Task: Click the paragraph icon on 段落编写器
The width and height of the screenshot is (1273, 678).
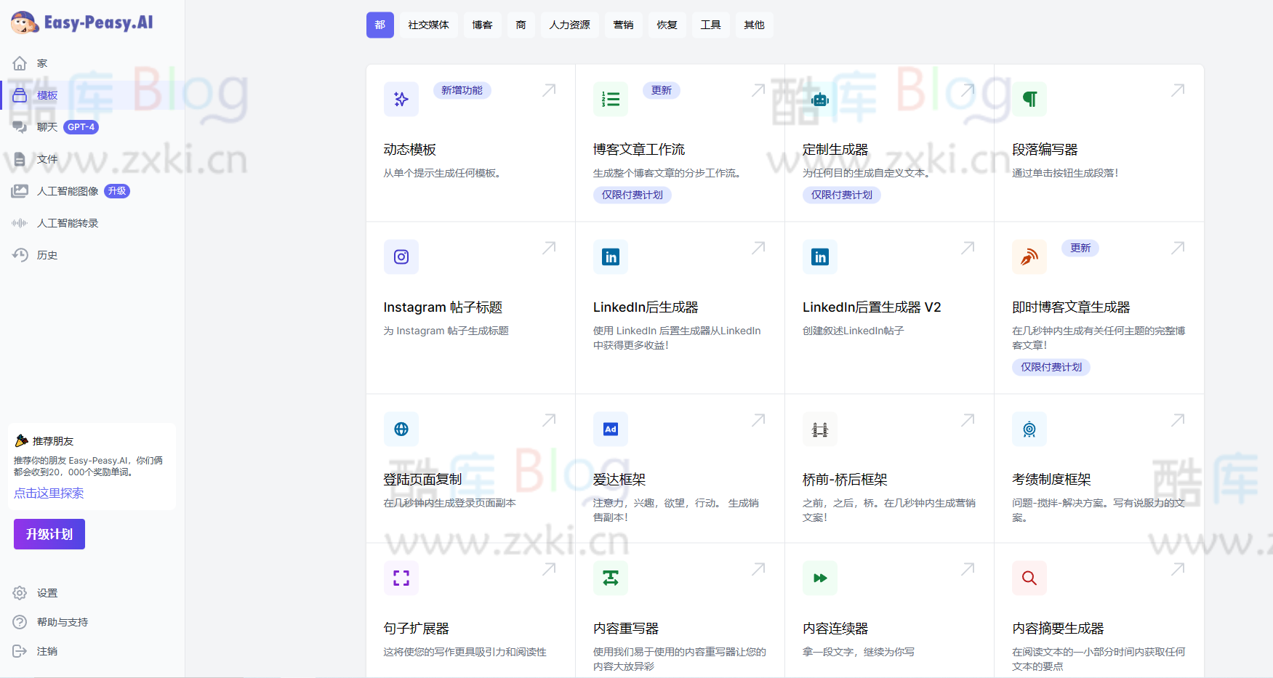Action: [1029, 99]
